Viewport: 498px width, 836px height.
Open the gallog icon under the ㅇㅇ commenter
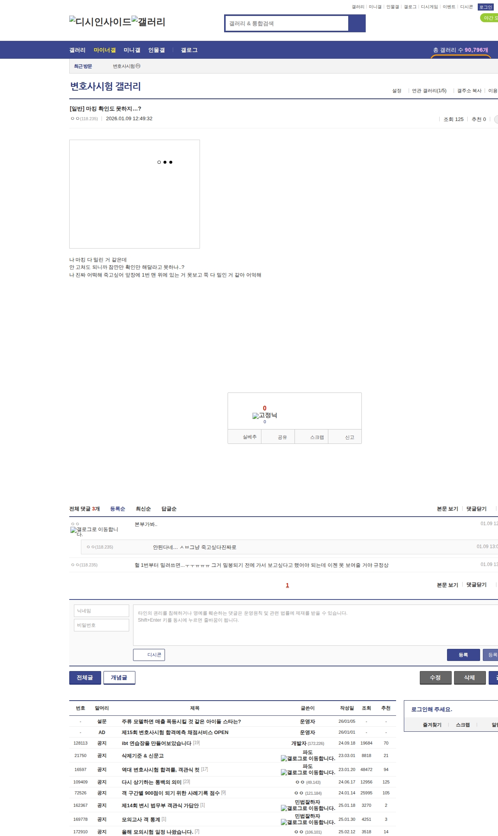pyautogui.click(x=94, y=532)
